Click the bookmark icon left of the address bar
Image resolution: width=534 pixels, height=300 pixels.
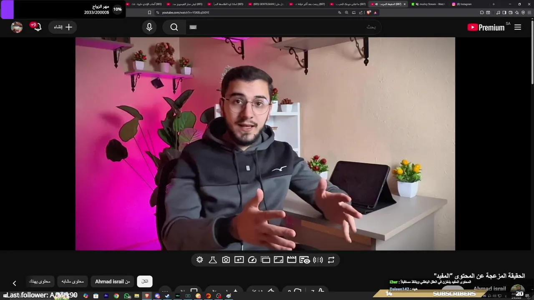[x=149, y=12]
